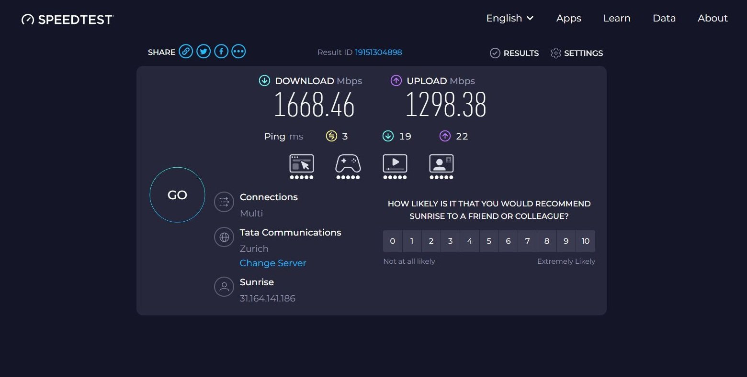The width and height of the screenshot is (747, 377).
Task: Click the ISP user icon
Action: [224, 287]
